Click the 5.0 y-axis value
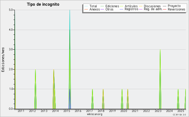189x117 pixels. click(x=11, y=10)
